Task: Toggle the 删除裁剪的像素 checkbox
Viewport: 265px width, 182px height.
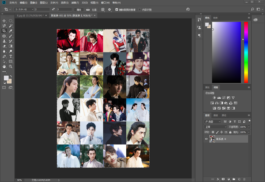Action: tap(116, 9)
